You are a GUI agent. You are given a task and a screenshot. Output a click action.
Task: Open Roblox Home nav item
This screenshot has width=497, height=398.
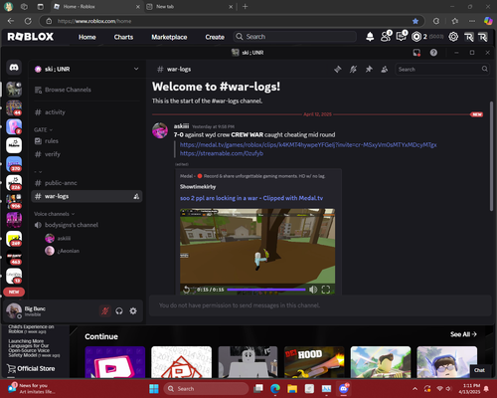(87, 37)
